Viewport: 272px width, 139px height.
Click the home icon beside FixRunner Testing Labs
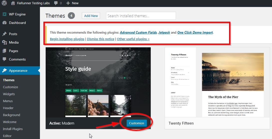pyautogui.click(x=13, y=3)
